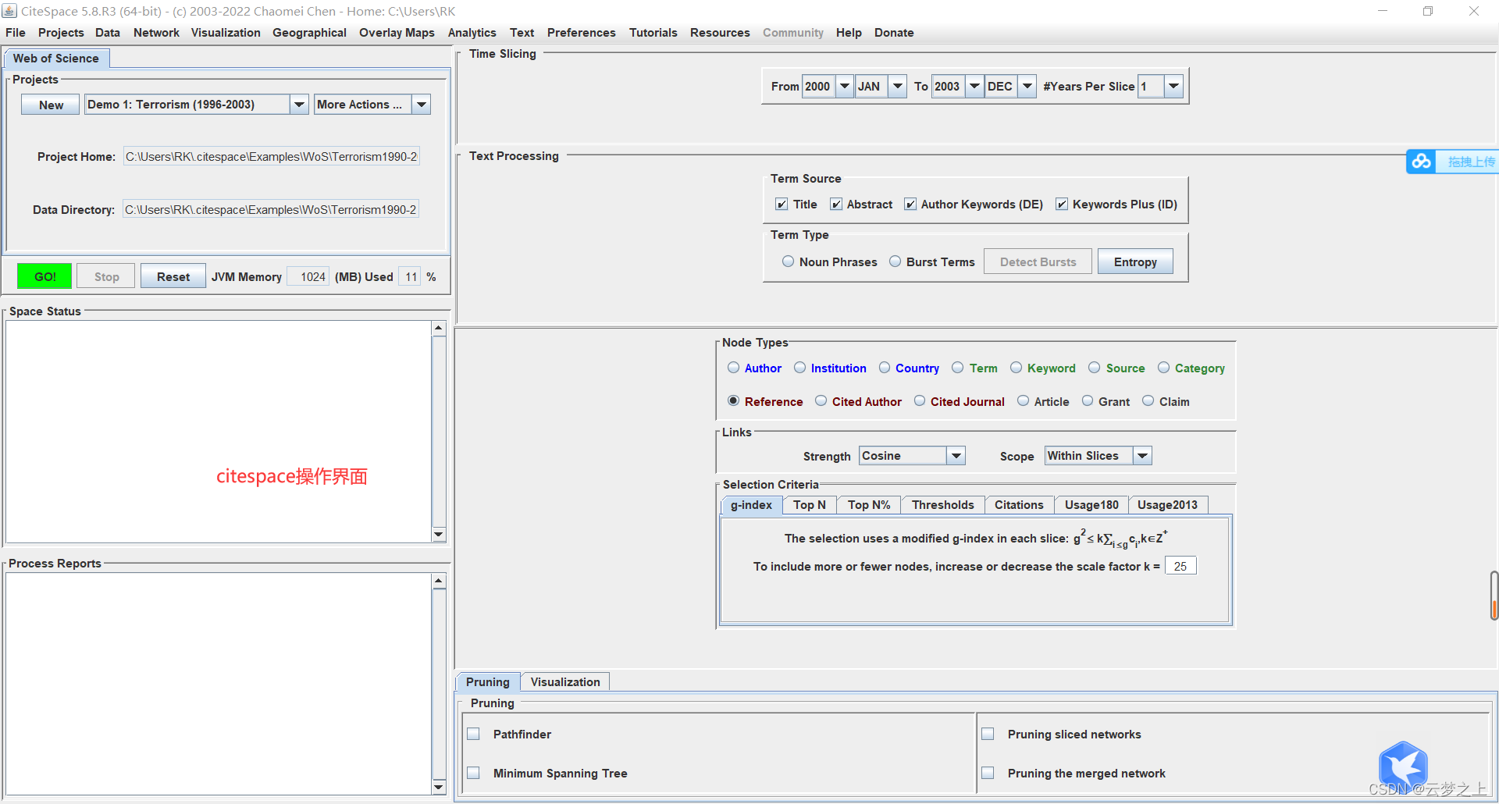The image size is (1499, 804).
Task: Open the Visualization bottom tab
Action: click(x=565, y=682)
